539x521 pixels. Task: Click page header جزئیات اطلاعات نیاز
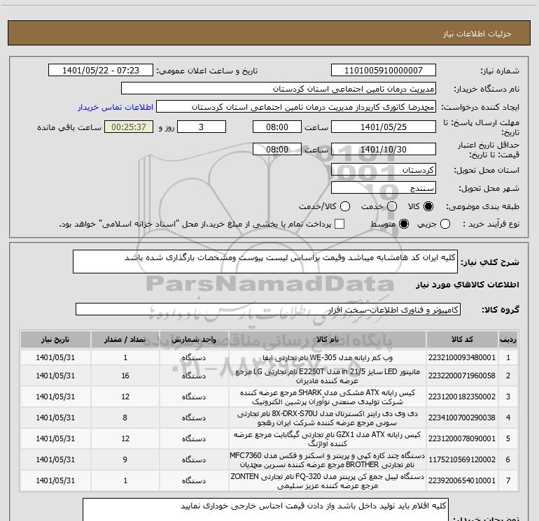[x=477, y=34]
